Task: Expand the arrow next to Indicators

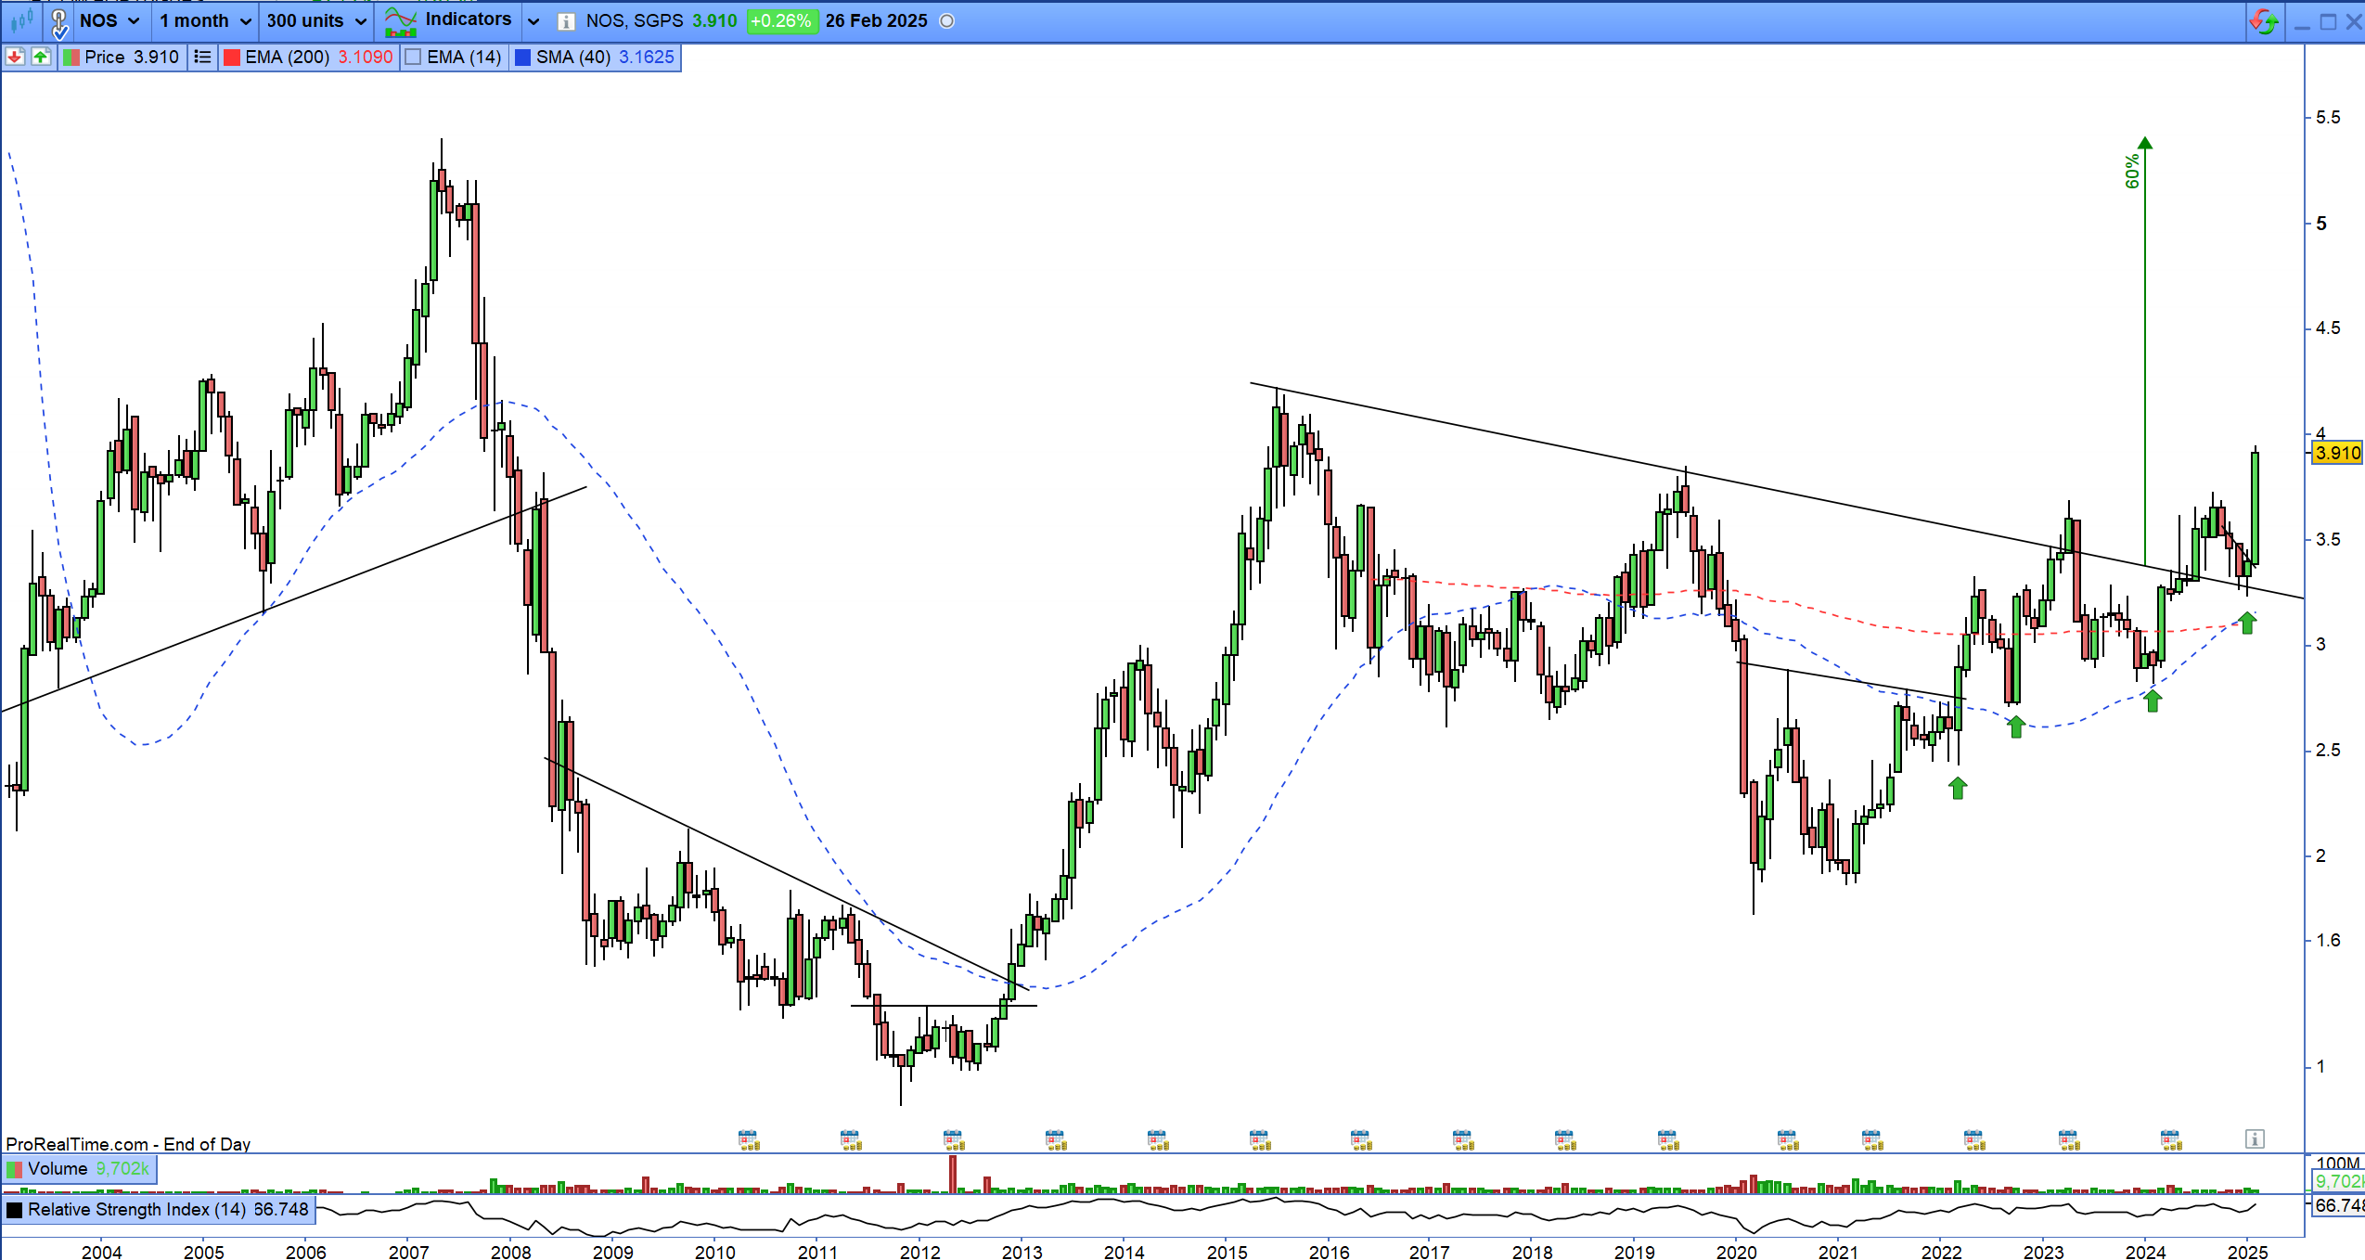Action: pyautogui.click(x=533, y=20)
